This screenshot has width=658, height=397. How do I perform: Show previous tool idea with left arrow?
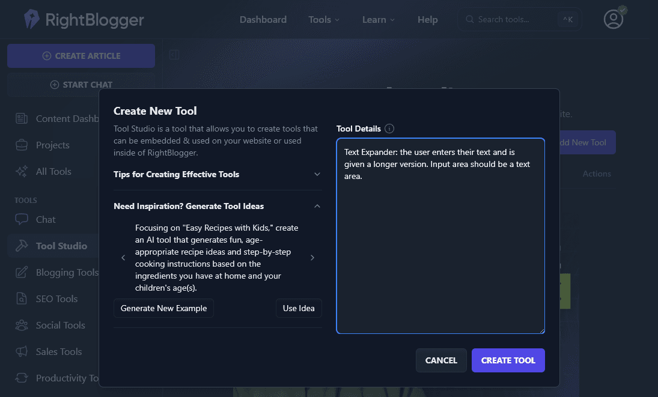click(x=123, y=258)
